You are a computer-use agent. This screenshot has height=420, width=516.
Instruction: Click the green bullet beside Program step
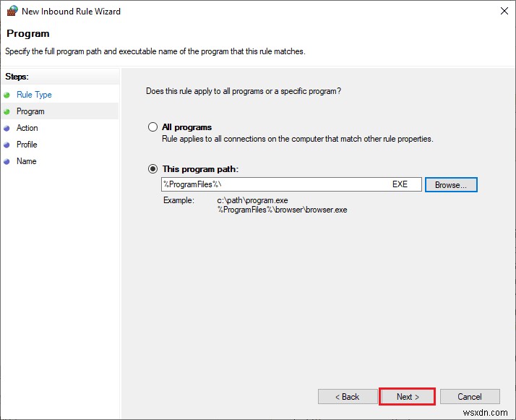pos(7,111)
